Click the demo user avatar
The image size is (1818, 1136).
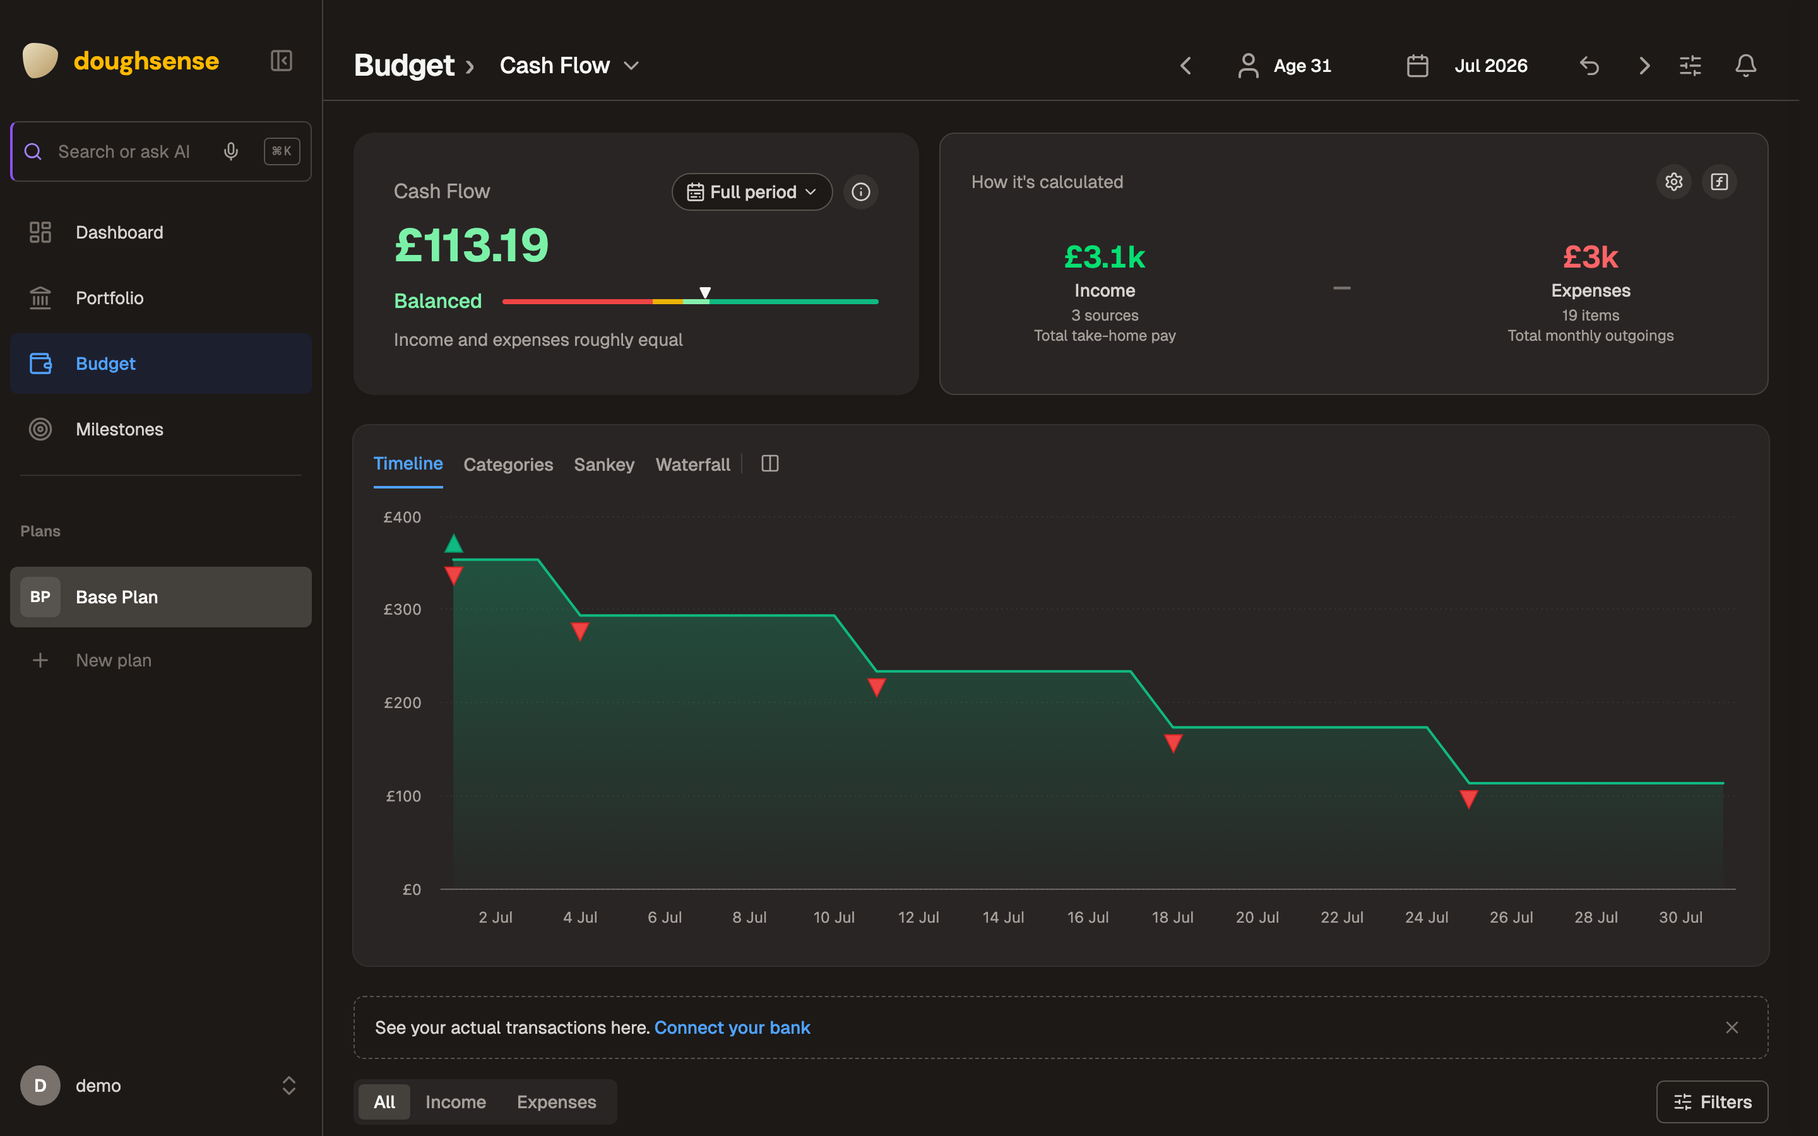pyautogui.click(x=40, y=1086)
